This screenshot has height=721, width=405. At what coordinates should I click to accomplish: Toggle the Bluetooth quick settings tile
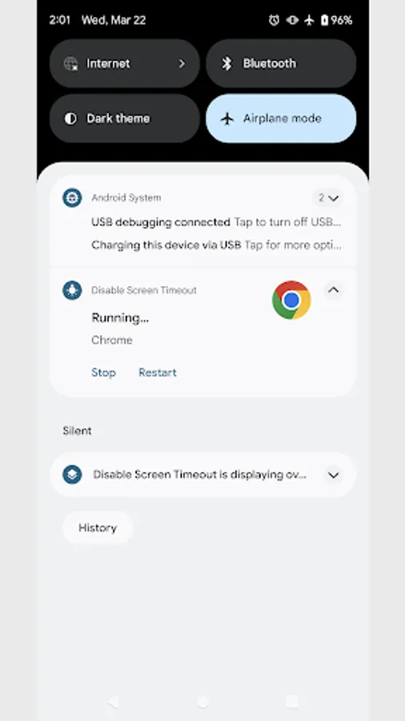pyautogui.click(x=281, y=63)
